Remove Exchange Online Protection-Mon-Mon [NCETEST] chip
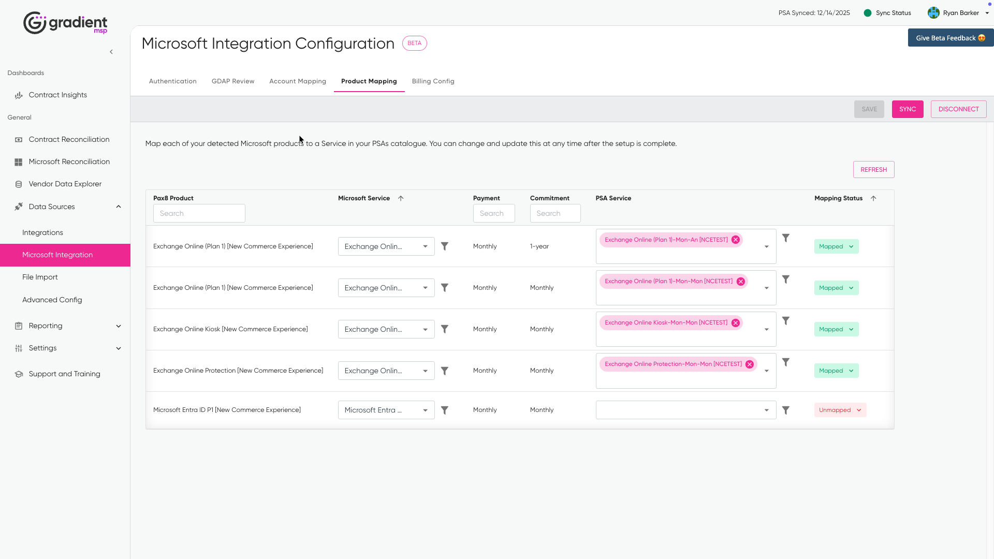994x559 pixels. 750,364
